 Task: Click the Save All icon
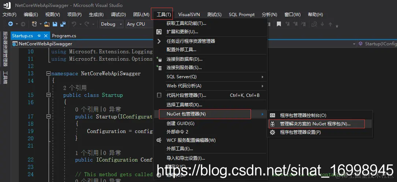[x=63, y=24]
